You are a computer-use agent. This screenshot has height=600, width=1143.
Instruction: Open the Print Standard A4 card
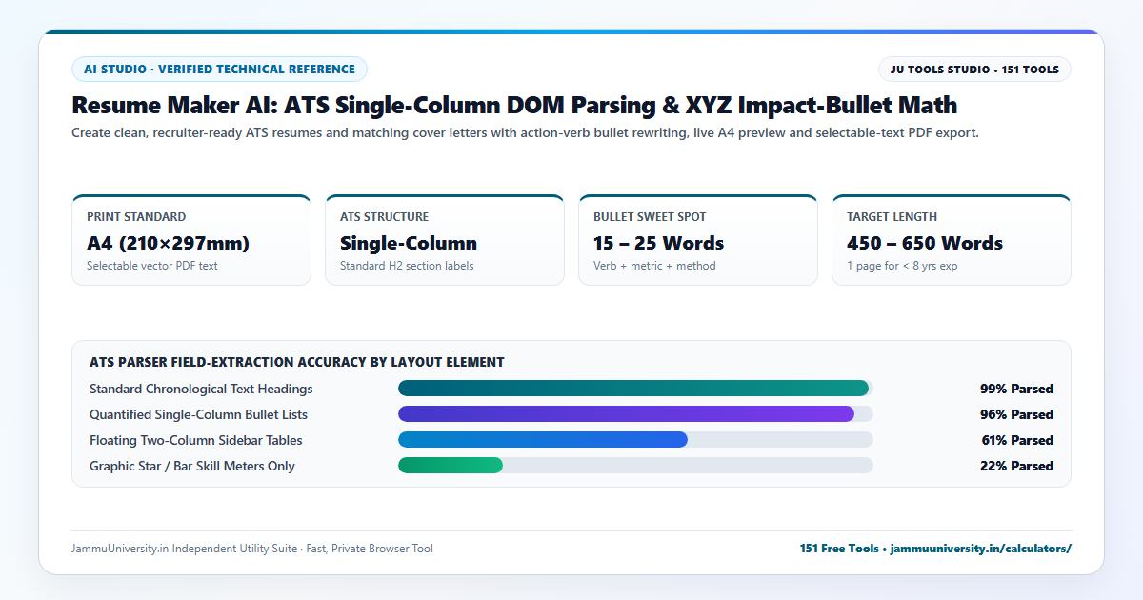click(x=191, y=240)
